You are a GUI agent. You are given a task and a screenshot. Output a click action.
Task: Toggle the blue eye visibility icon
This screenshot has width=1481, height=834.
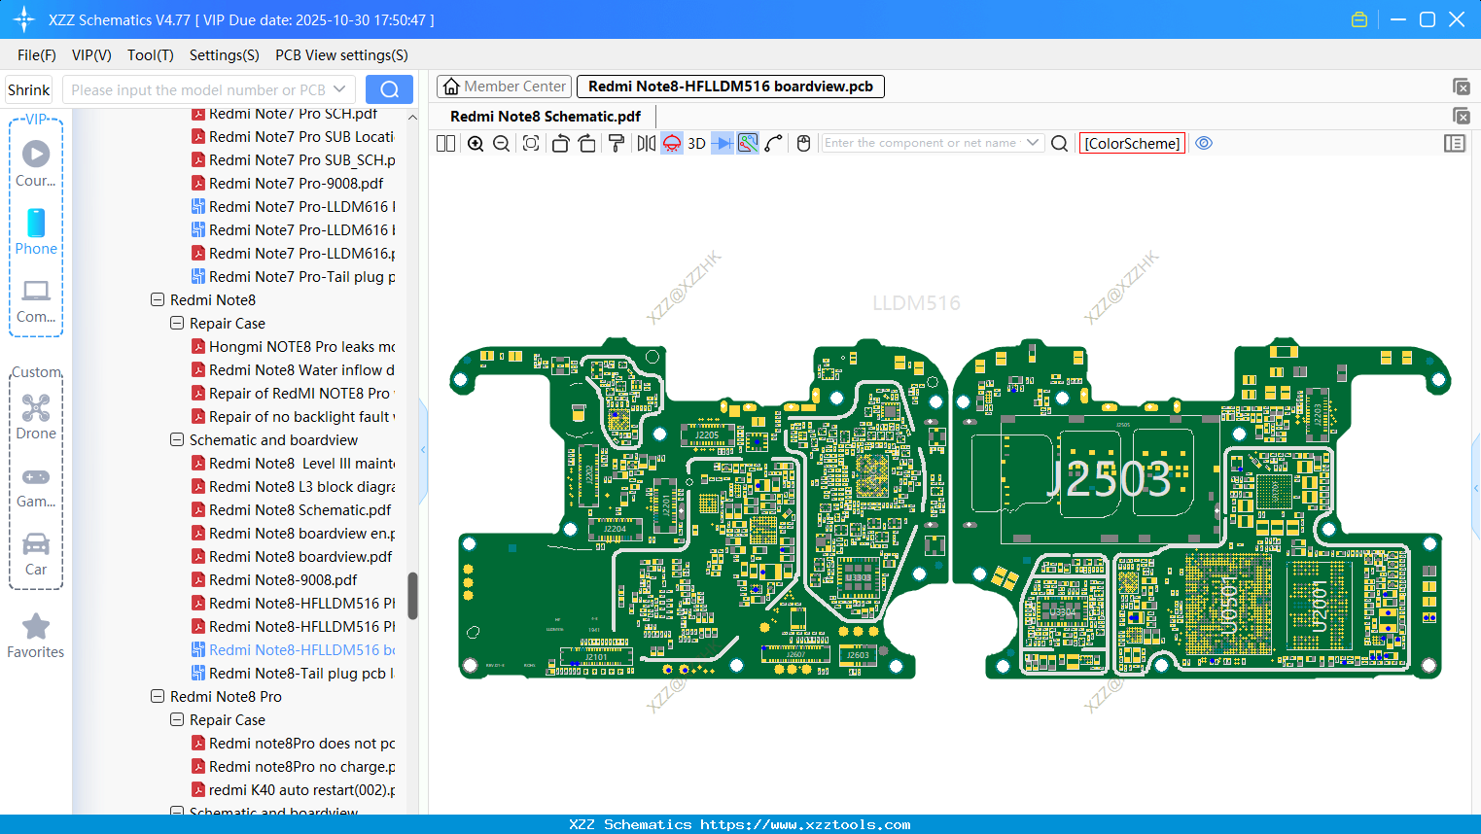coord(1204,143)
